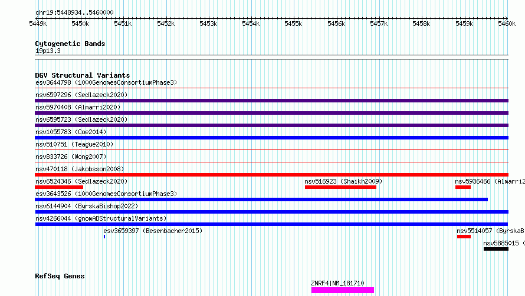
Task: Click the nsv4266044 gnomAD blue bar
Action: 271,224
